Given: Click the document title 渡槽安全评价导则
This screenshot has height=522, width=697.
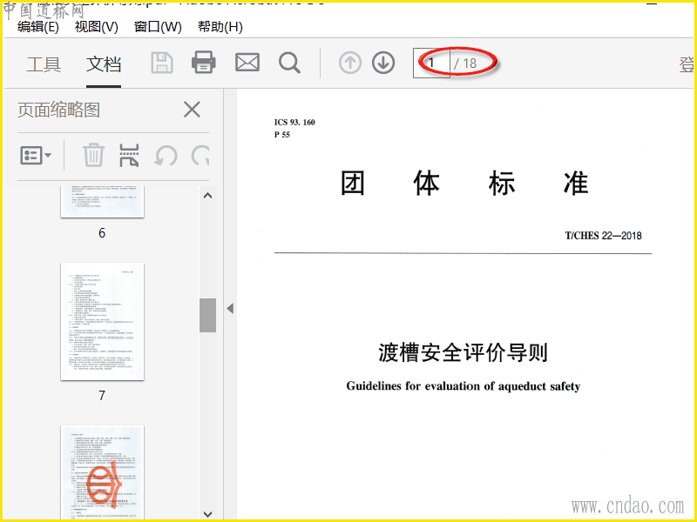Looking at the screenshot, I should click(463, 353).
